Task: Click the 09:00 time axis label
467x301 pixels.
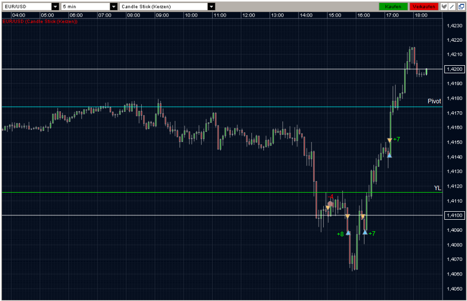Action: point(162,15)
